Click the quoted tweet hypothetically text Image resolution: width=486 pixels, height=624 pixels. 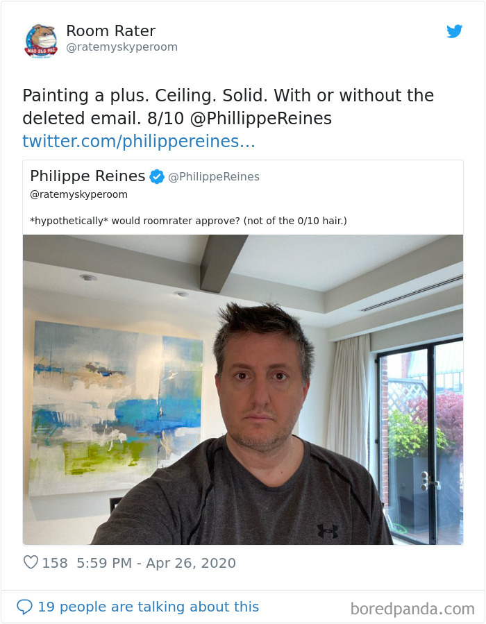click(x=188, y=221)
